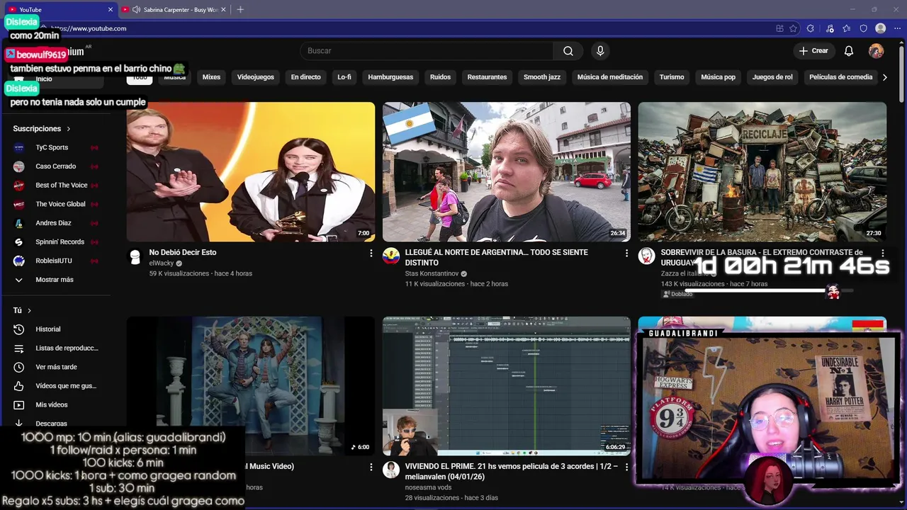The height and width of the screenshot is (510, 907).
Task: Click the search magnifier button
Action: pos(568,51)
